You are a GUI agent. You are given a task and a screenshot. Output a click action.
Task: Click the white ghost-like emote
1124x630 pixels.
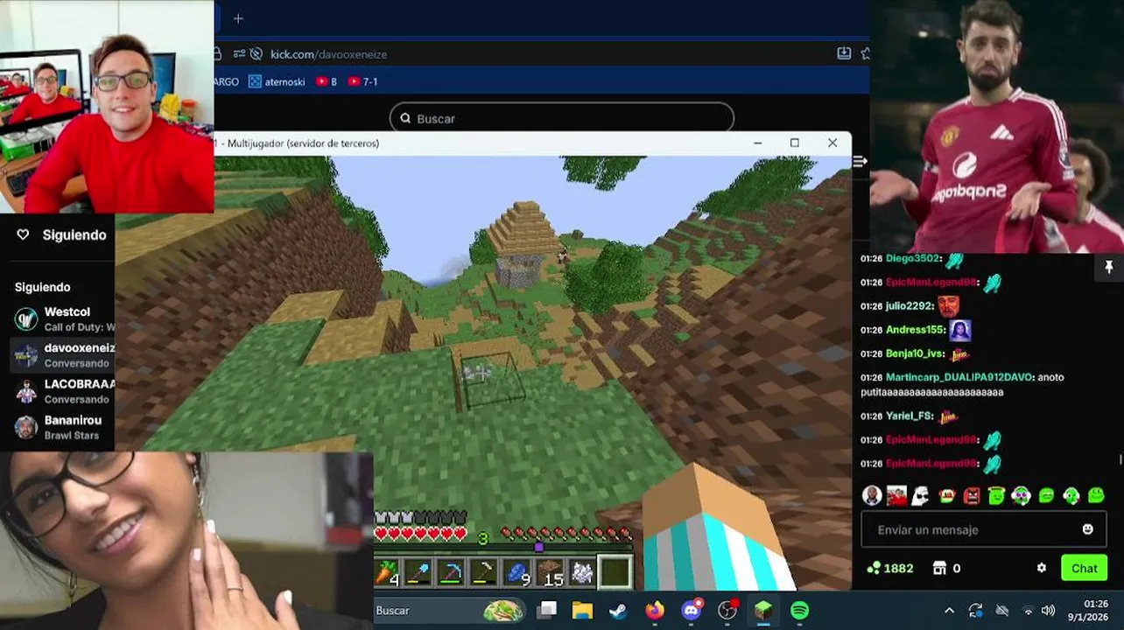(x=921, y=496)
